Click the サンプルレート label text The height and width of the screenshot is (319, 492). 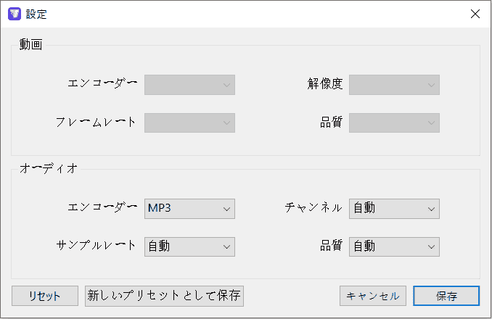coord(97,245)
